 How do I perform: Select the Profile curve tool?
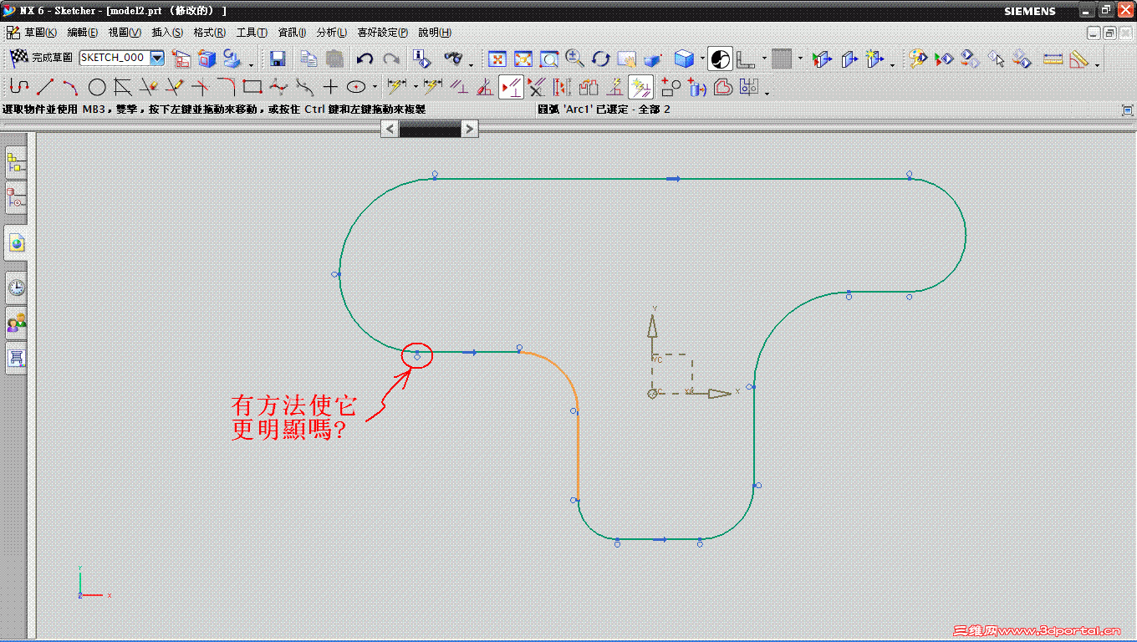click(19, 86)
